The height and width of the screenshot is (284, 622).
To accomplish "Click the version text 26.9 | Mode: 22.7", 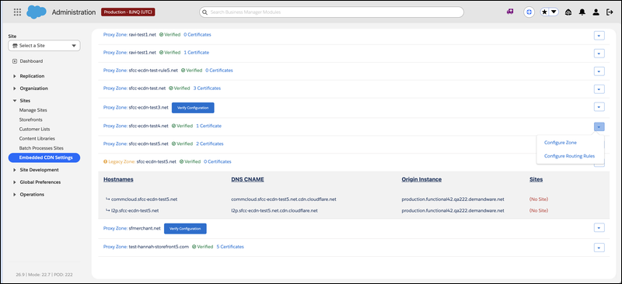I will point(44,275).
